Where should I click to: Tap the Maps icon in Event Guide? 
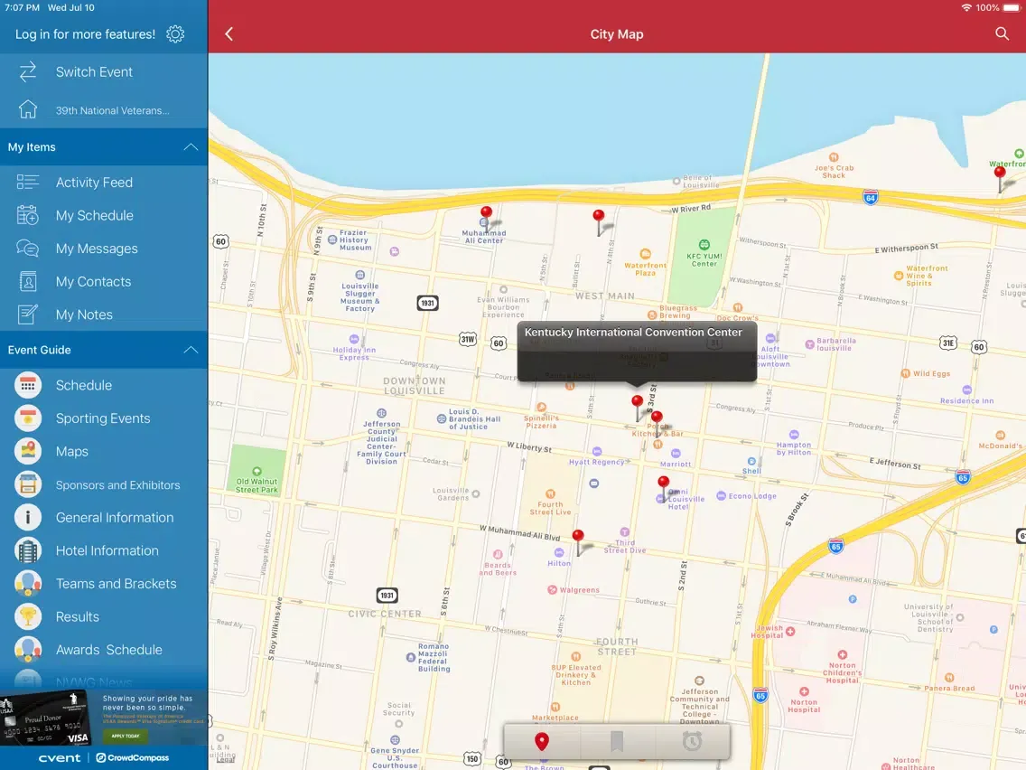(x=27, y=451)
